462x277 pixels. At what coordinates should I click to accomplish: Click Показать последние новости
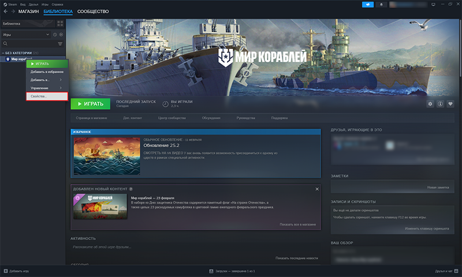[297, 258]
